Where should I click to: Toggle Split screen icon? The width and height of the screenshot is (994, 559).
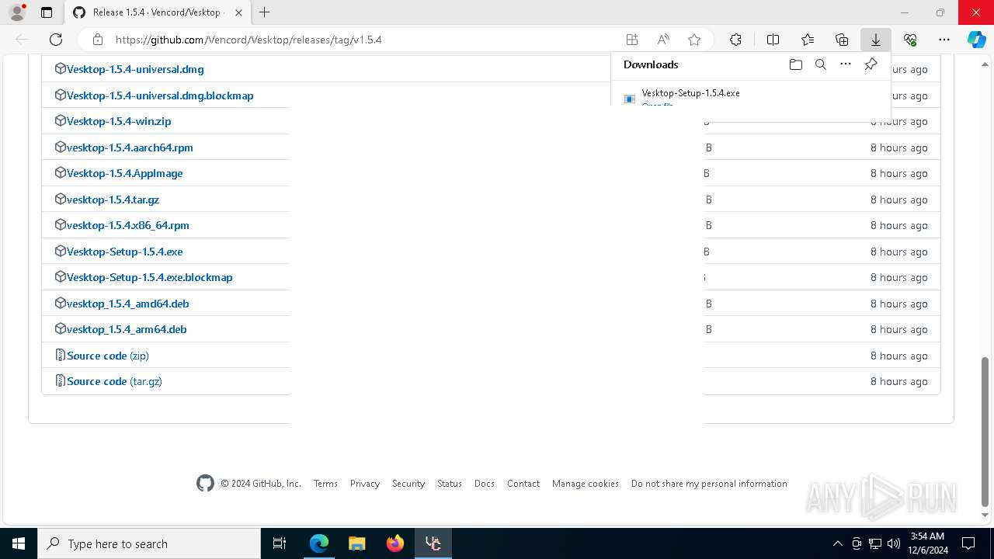pyautogui.click(x=773, y=40)
